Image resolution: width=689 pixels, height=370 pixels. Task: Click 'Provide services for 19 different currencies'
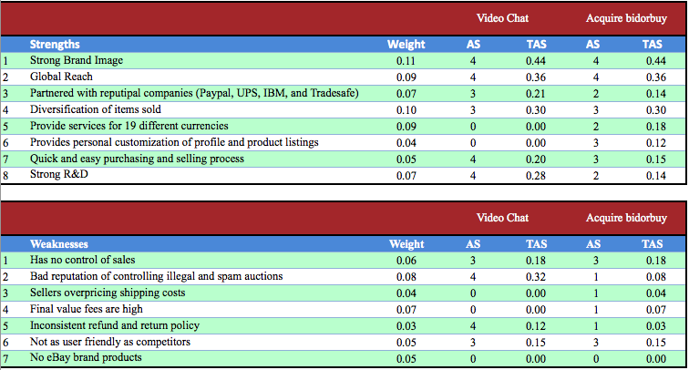(x=129, y=126)
